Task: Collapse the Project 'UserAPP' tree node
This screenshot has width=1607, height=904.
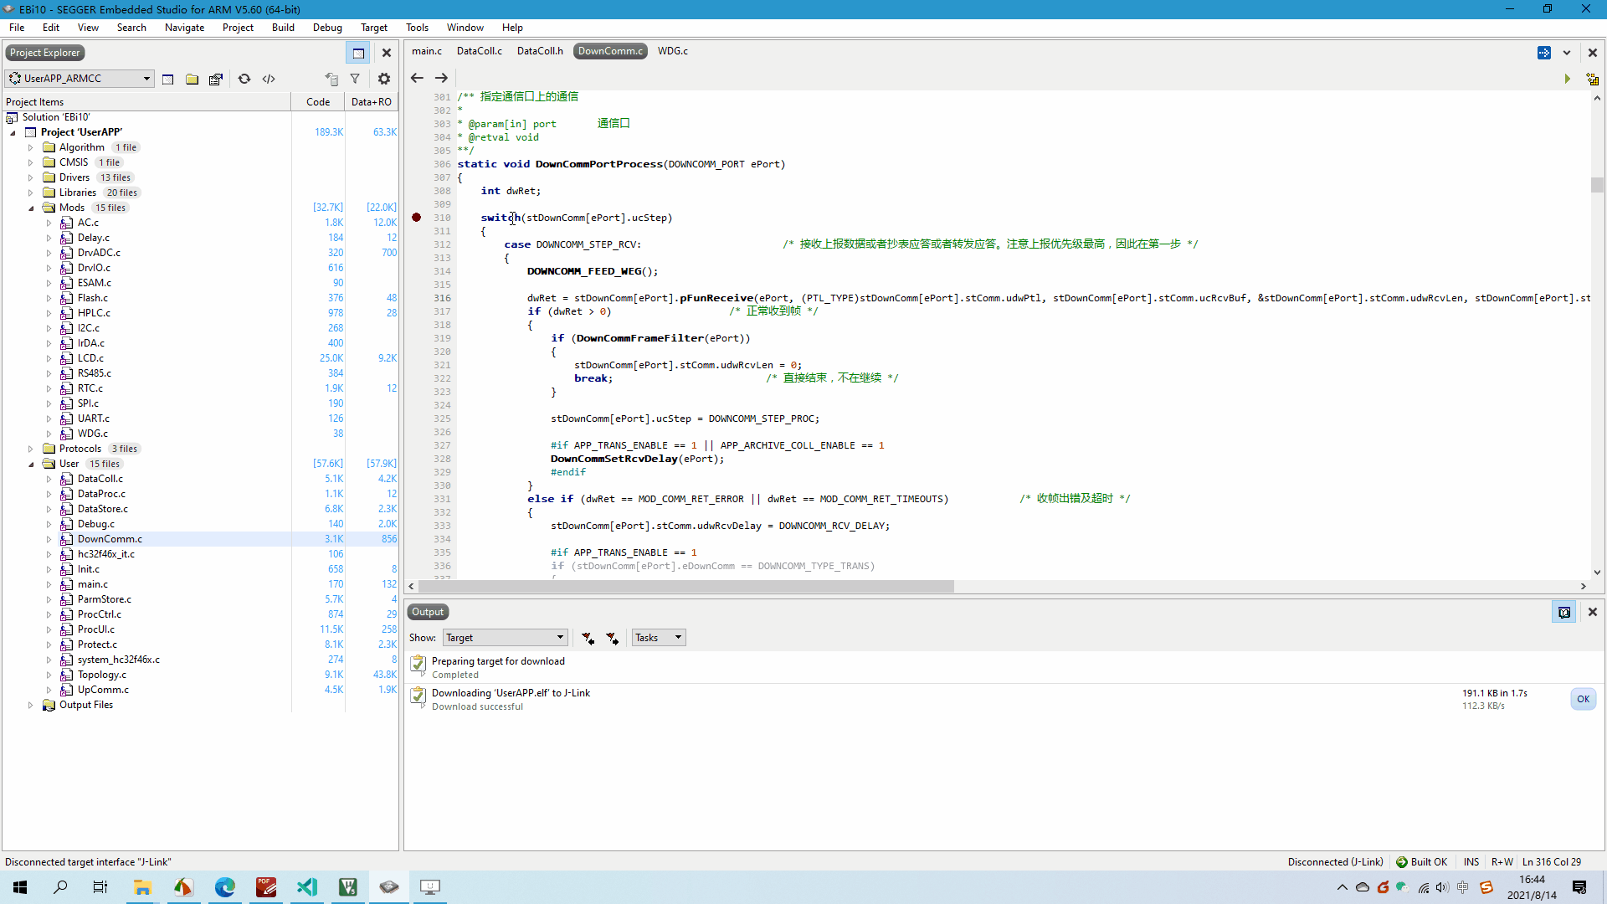Action: [x=13, y=132]
